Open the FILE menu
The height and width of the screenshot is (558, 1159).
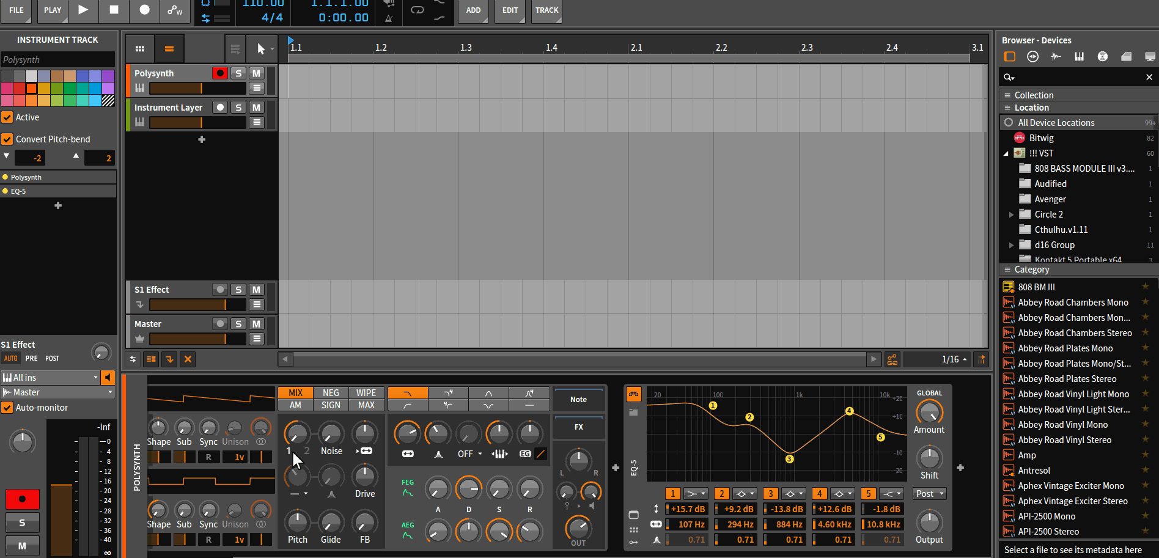[x=17, y=10]
